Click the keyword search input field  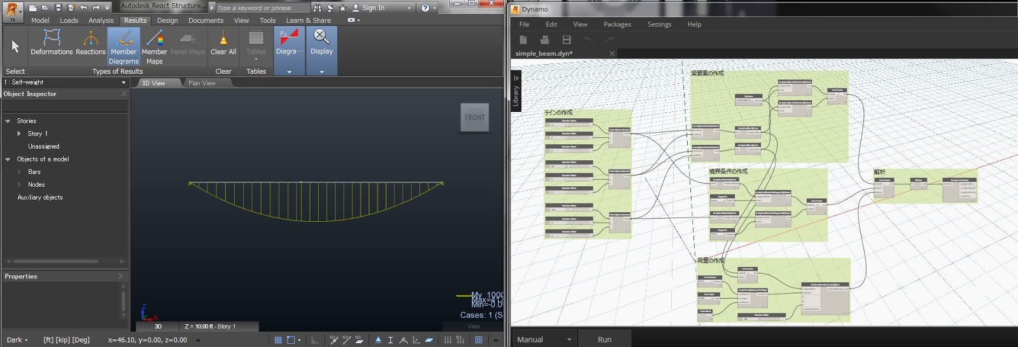tap(262, 8)
